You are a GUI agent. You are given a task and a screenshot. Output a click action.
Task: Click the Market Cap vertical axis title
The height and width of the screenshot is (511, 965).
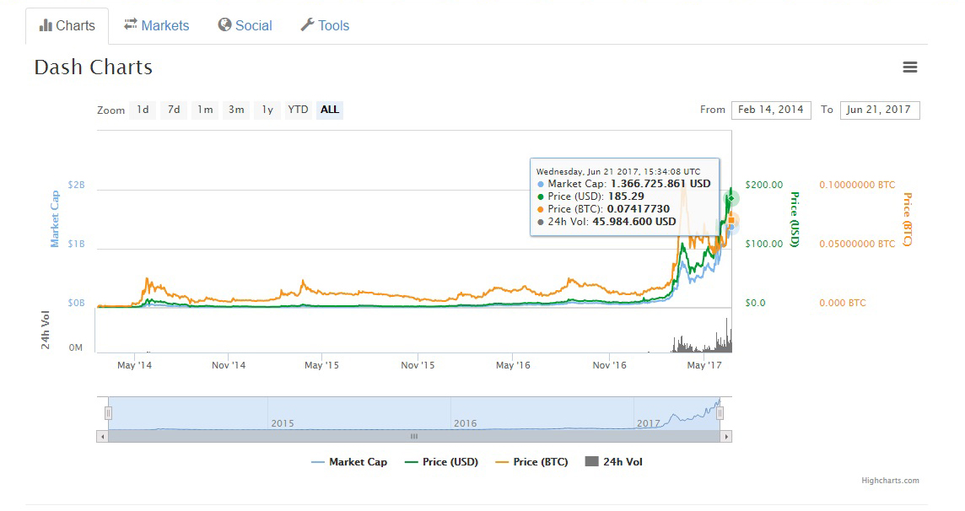click(55, 219)
